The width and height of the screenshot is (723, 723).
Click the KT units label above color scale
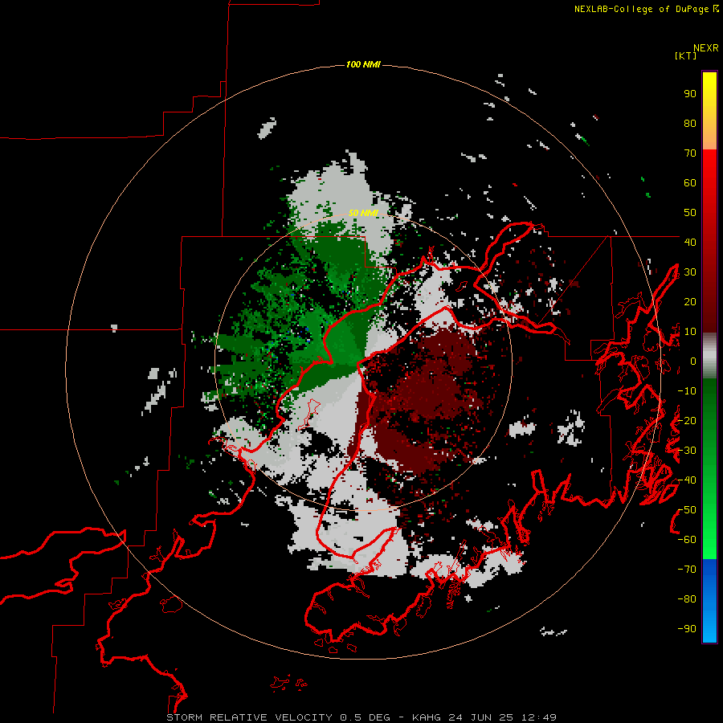click(686, 55)
